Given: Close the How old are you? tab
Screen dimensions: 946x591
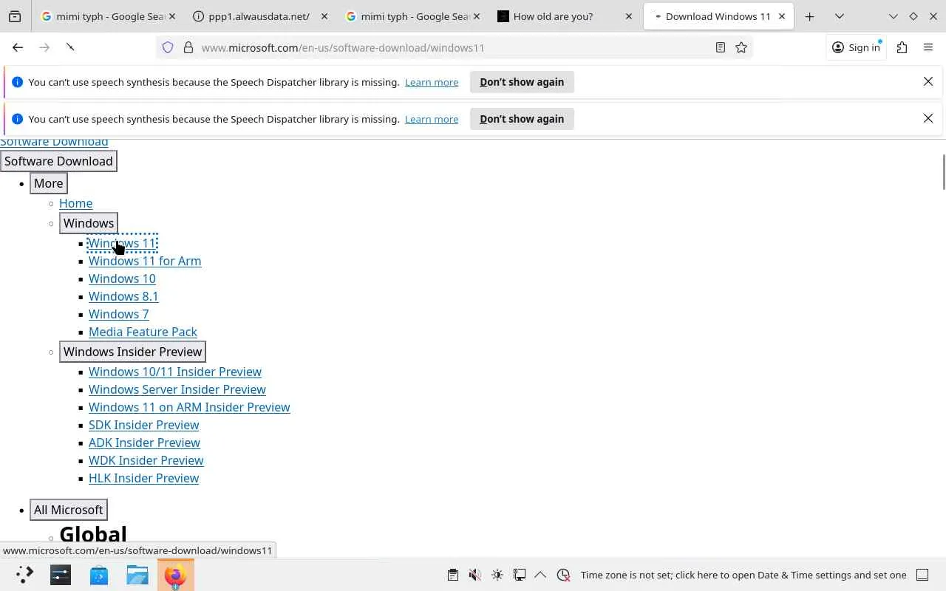Looking at the screenshot, I should 629,16.
